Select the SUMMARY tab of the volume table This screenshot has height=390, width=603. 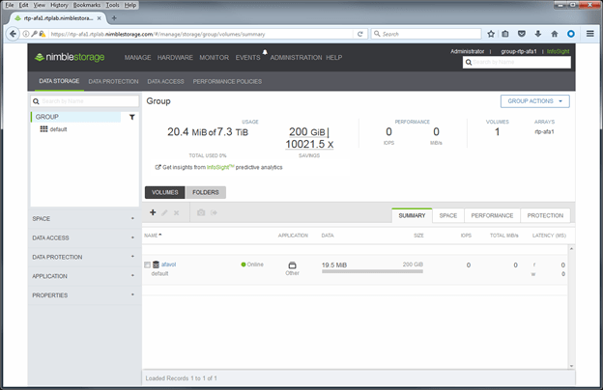(x=412, y=215)
